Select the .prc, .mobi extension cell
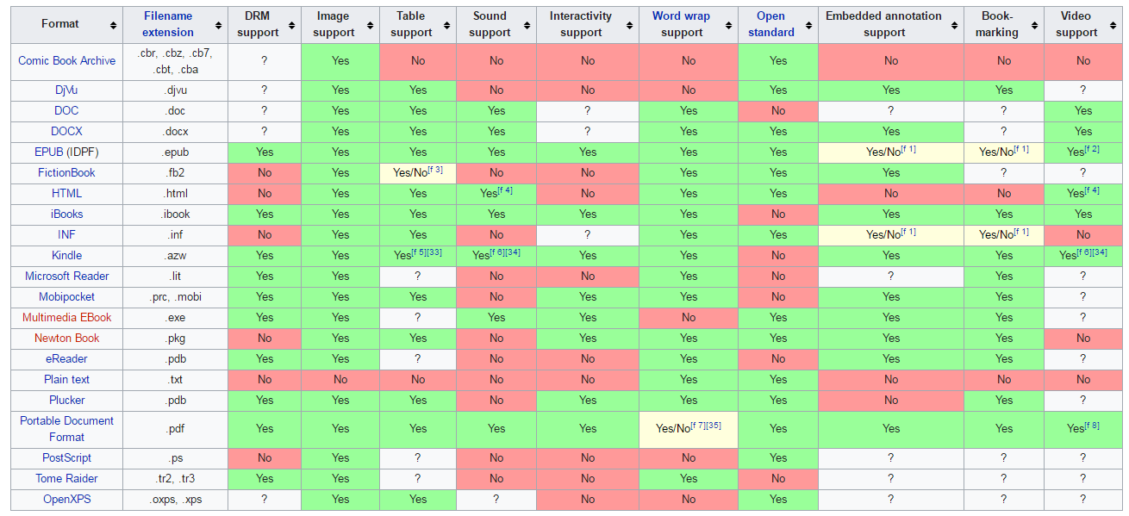This screenshot has width=1129, height=516. pos(176,297)
